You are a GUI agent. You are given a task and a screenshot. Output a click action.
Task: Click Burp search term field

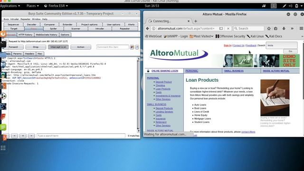click(81, 136)
